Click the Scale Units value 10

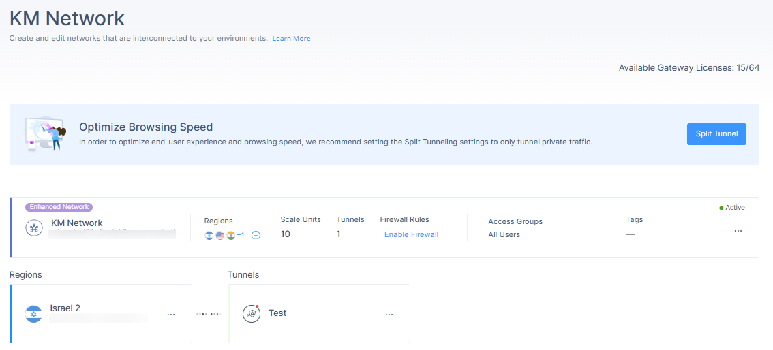pos(286,234)
